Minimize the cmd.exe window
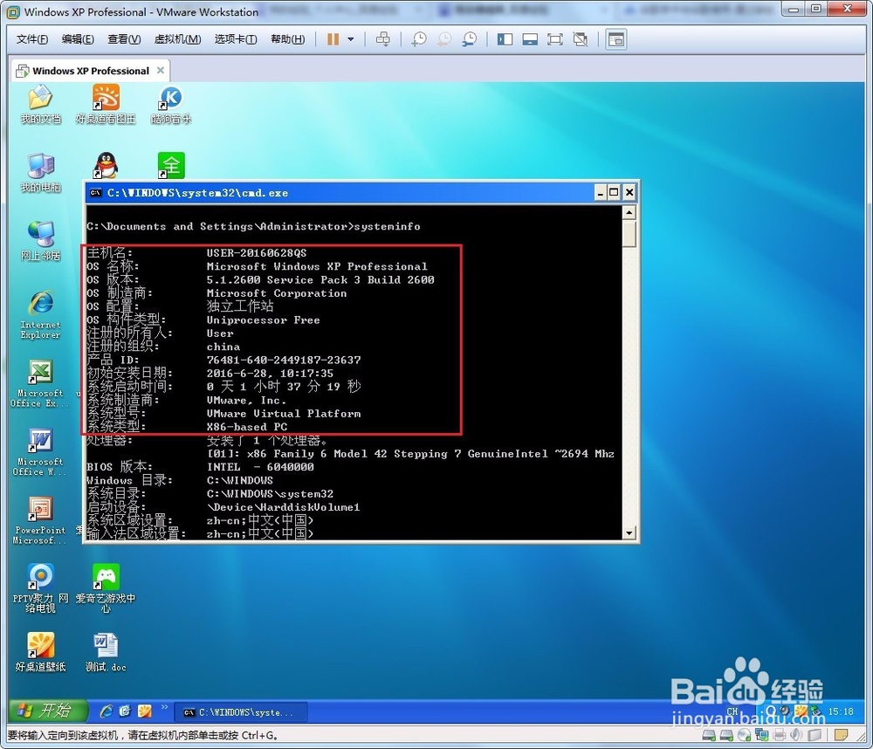 point(601,193)
